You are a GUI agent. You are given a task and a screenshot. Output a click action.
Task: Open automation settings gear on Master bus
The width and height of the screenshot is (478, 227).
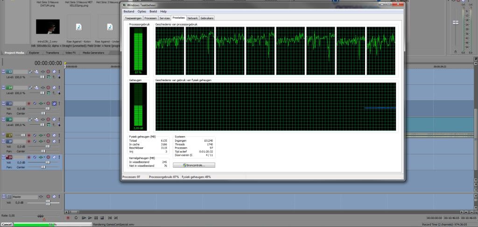click(x=48, y=197)
